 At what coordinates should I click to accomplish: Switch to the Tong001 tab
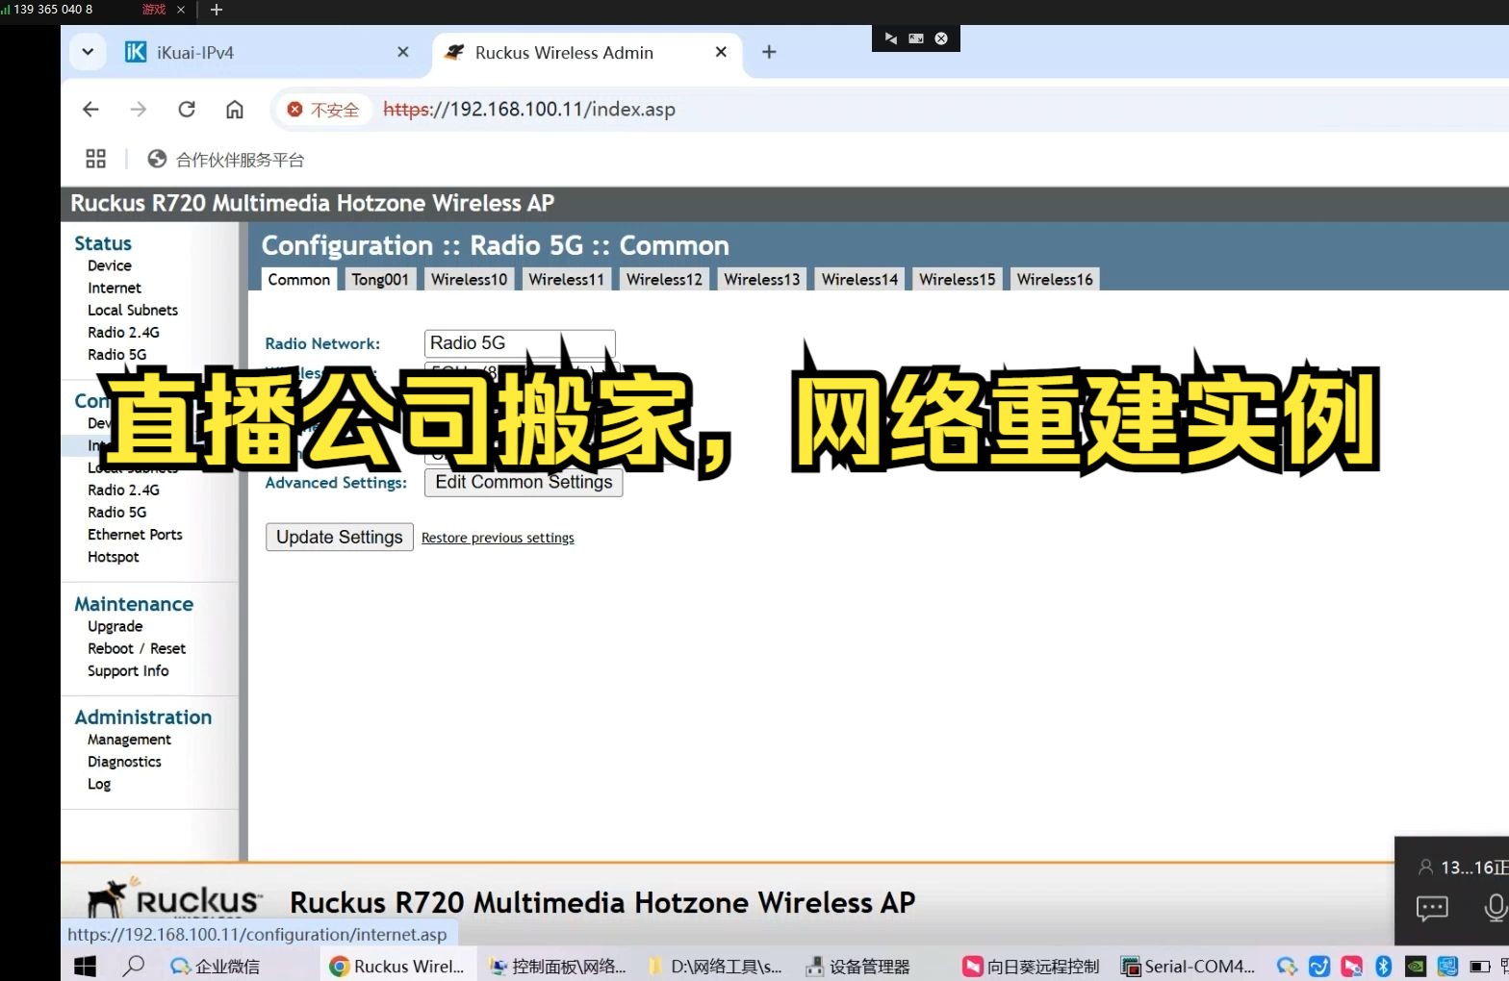coord(380,279)
